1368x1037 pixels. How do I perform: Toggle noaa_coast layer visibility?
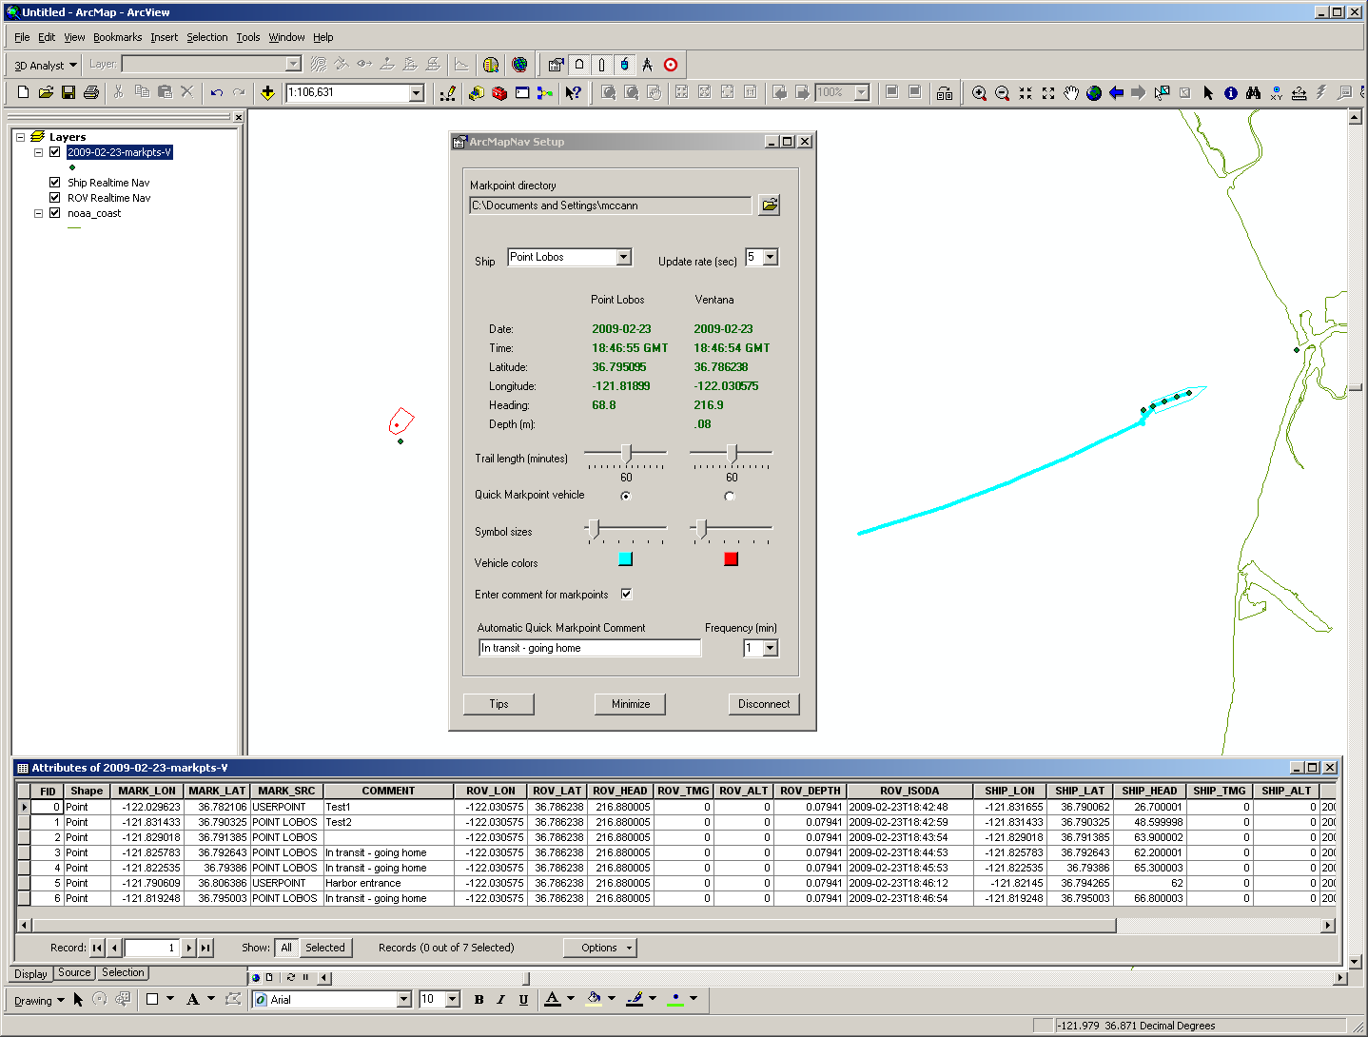[x=55, y=213]
